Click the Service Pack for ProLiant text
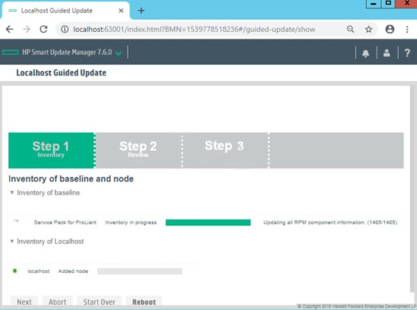This screenshot has height=310, width=417. click(x=65, y=222)
